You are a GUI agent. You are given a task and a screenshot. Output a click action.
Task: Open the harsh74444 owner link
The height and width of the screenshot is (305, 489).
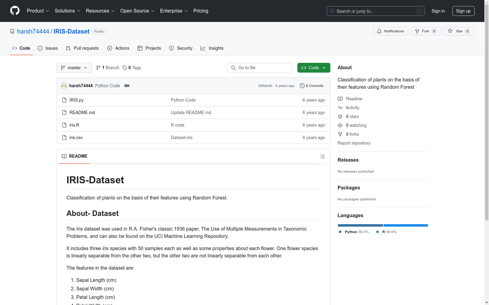pos(33,31)
